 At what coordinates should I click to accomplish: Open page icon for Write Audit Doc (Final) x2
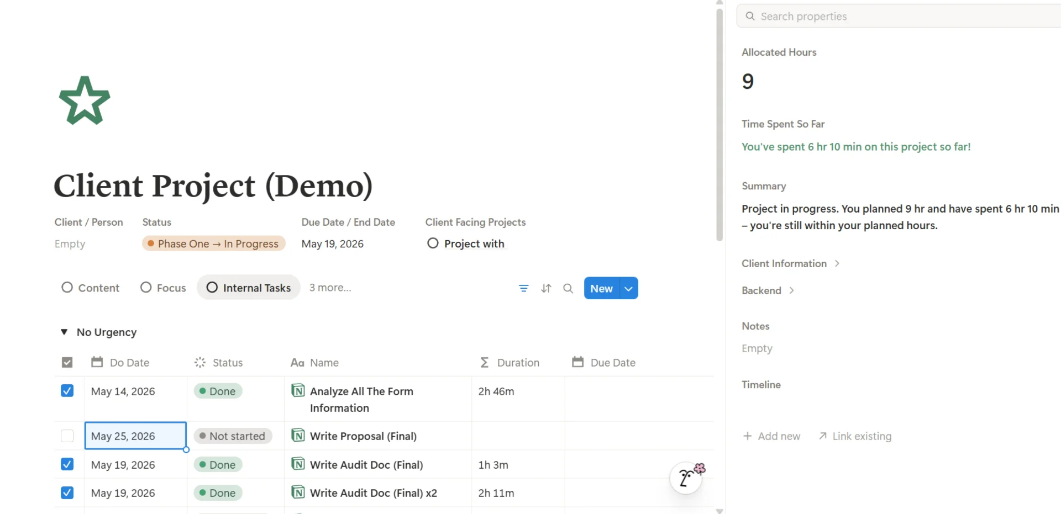click(298, 492)
